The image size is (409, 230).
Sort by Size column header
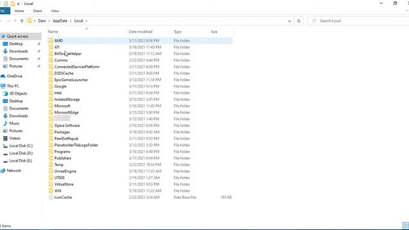(x=214, y=32)
